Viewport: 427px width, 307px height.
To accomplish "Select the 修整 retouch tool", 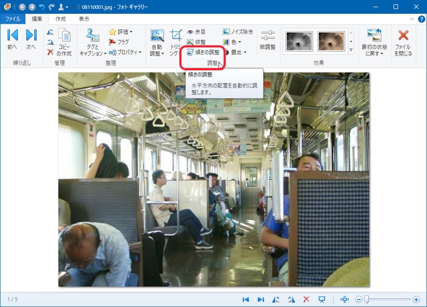I will [196, 42].
